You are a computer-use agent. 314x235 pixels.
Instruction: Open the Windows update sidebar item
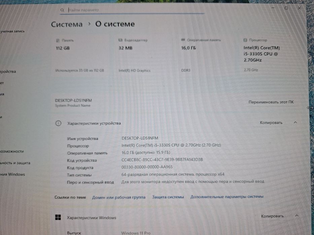click(x=12, y=174)
